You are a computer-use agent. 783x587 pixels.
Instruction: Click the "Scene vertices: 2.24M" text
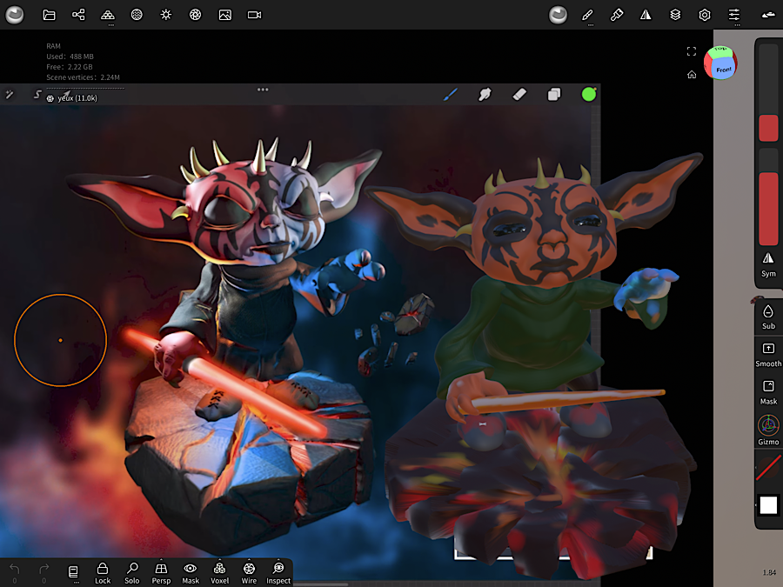pyautogui.click(x=83, y=77)
